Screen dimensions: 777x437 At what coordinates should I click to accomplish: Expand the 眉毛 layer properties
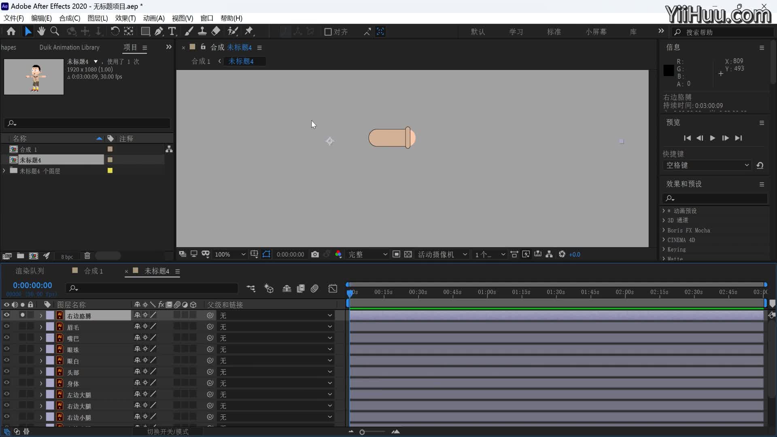(41, 327)
